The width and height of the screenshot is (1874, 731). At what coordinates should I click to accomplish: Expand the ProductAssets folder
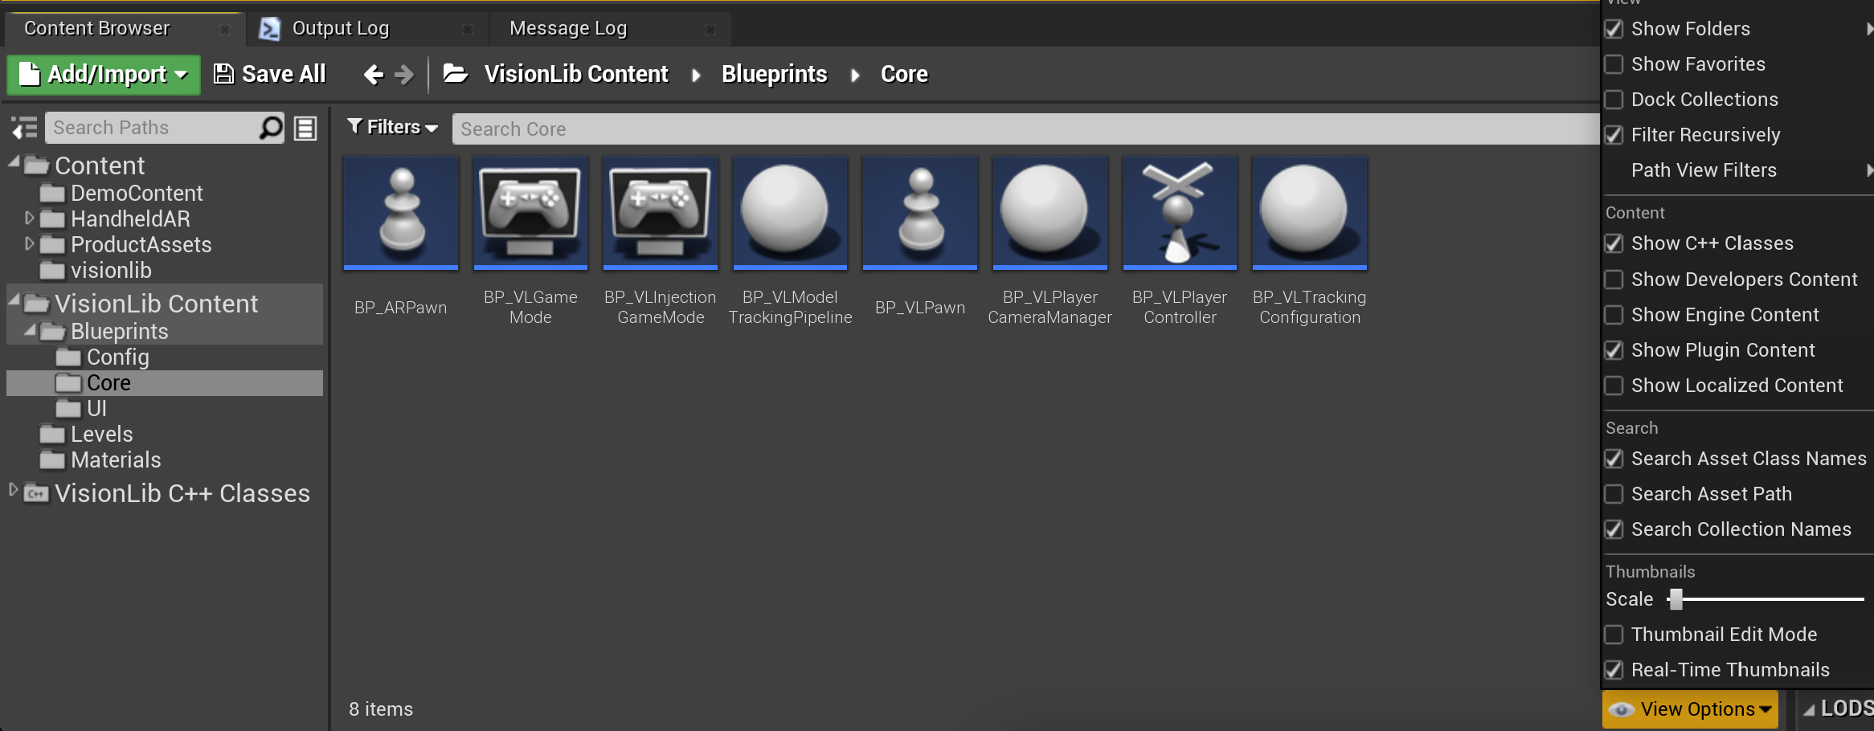30,243
